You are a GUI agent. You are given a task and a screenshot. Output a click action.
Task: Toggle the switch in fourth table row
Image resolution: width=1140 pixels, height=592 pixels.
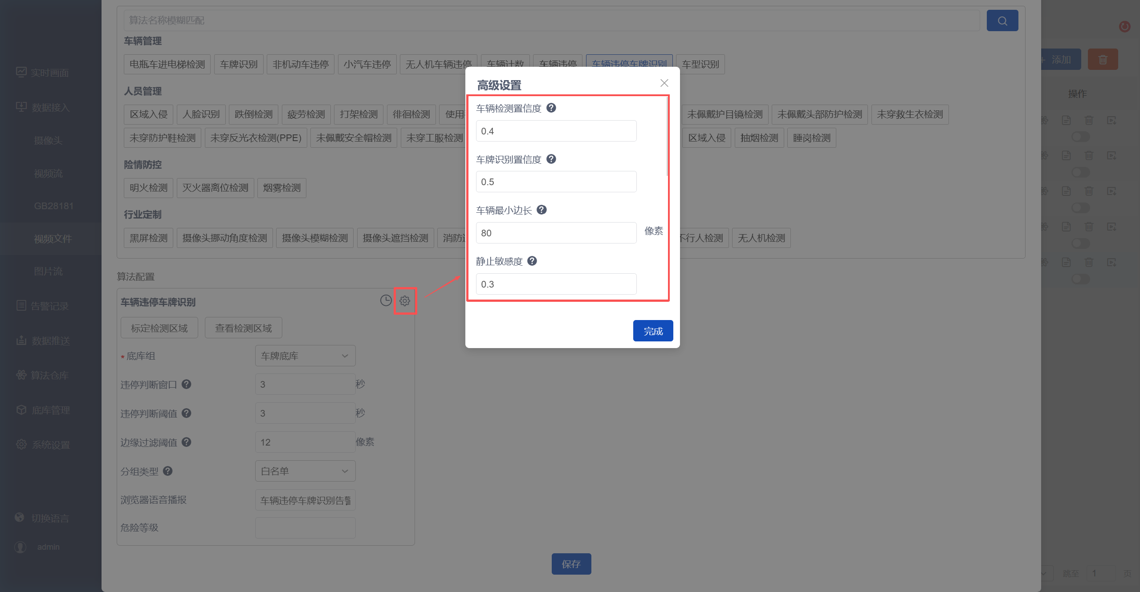tap(1080, 243)
